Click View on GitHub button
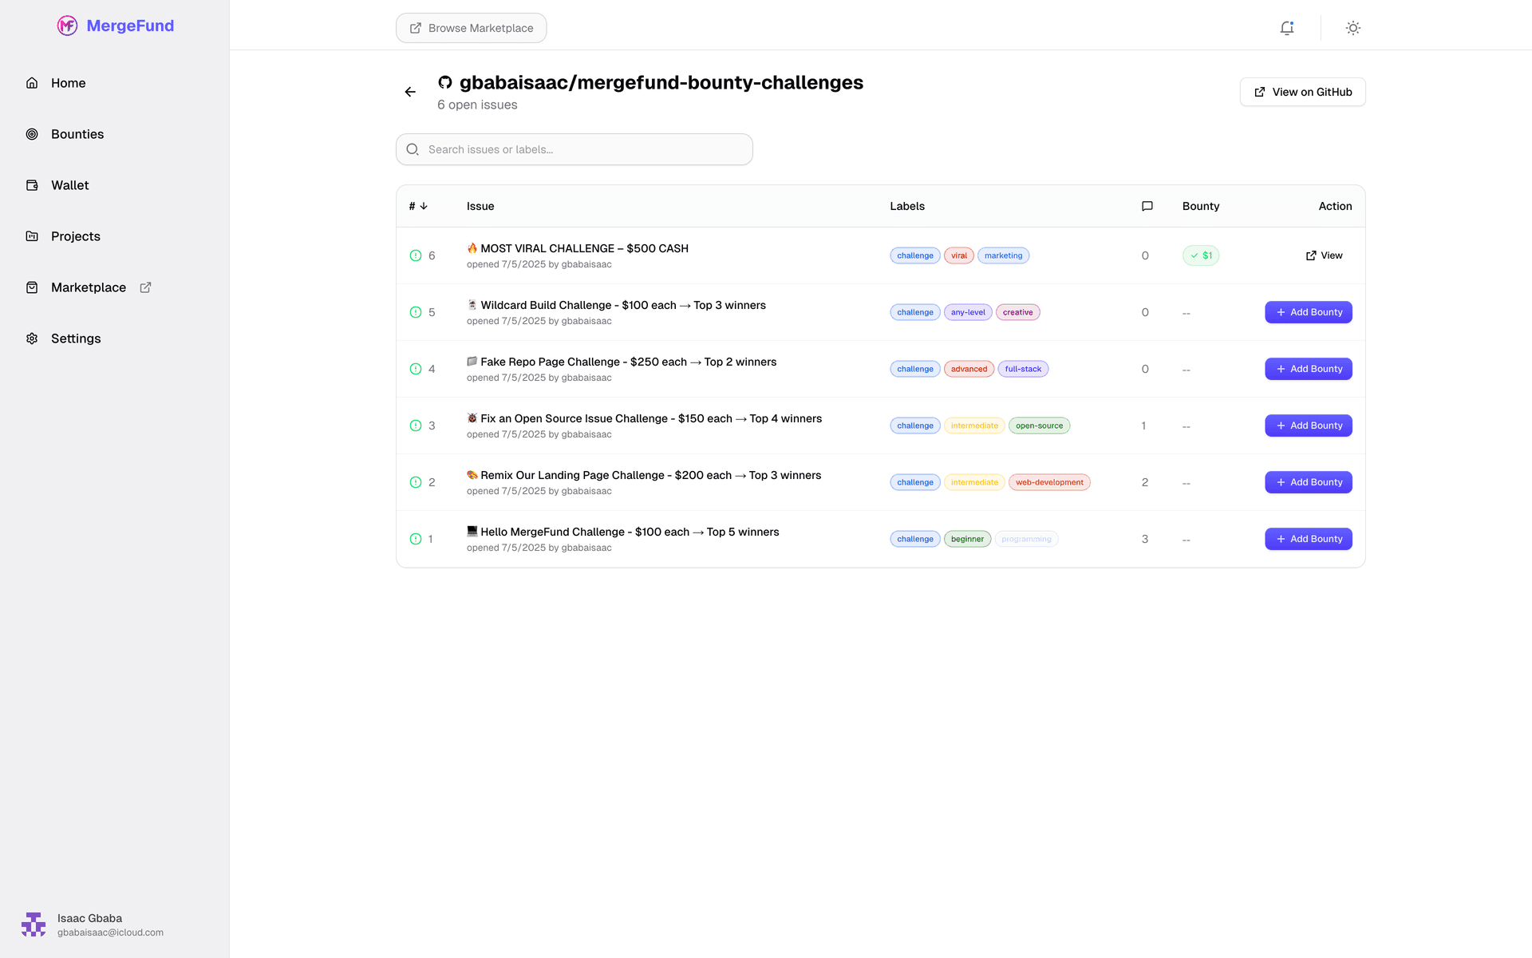Viewport: 1532px width, 958px height. (1302, 92)
